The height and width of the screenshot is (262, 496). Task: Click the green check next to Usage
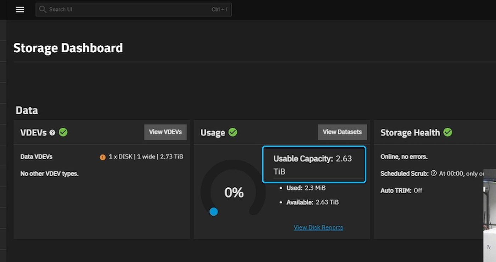coord(233,132)
